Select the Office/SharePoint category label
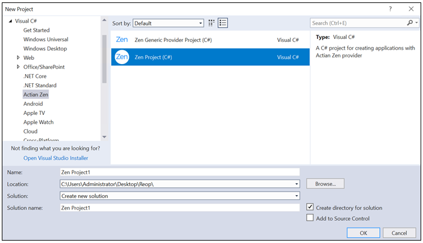Viewport: 423px width, 243px height. (x=44, y=67)
